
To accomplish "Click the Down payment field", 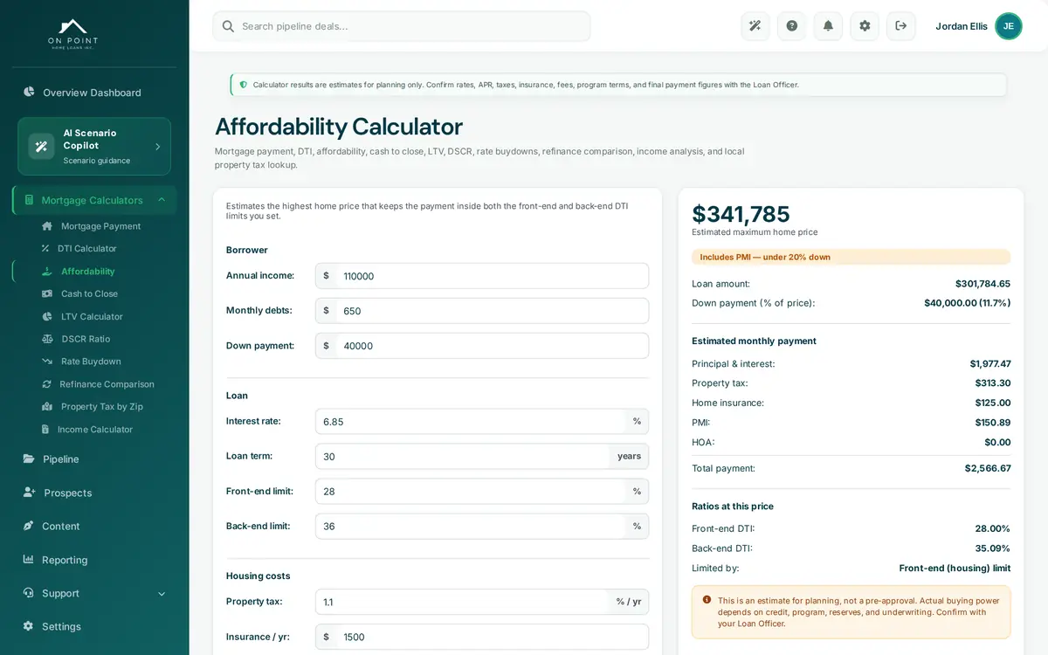I will tap(482, 346).
